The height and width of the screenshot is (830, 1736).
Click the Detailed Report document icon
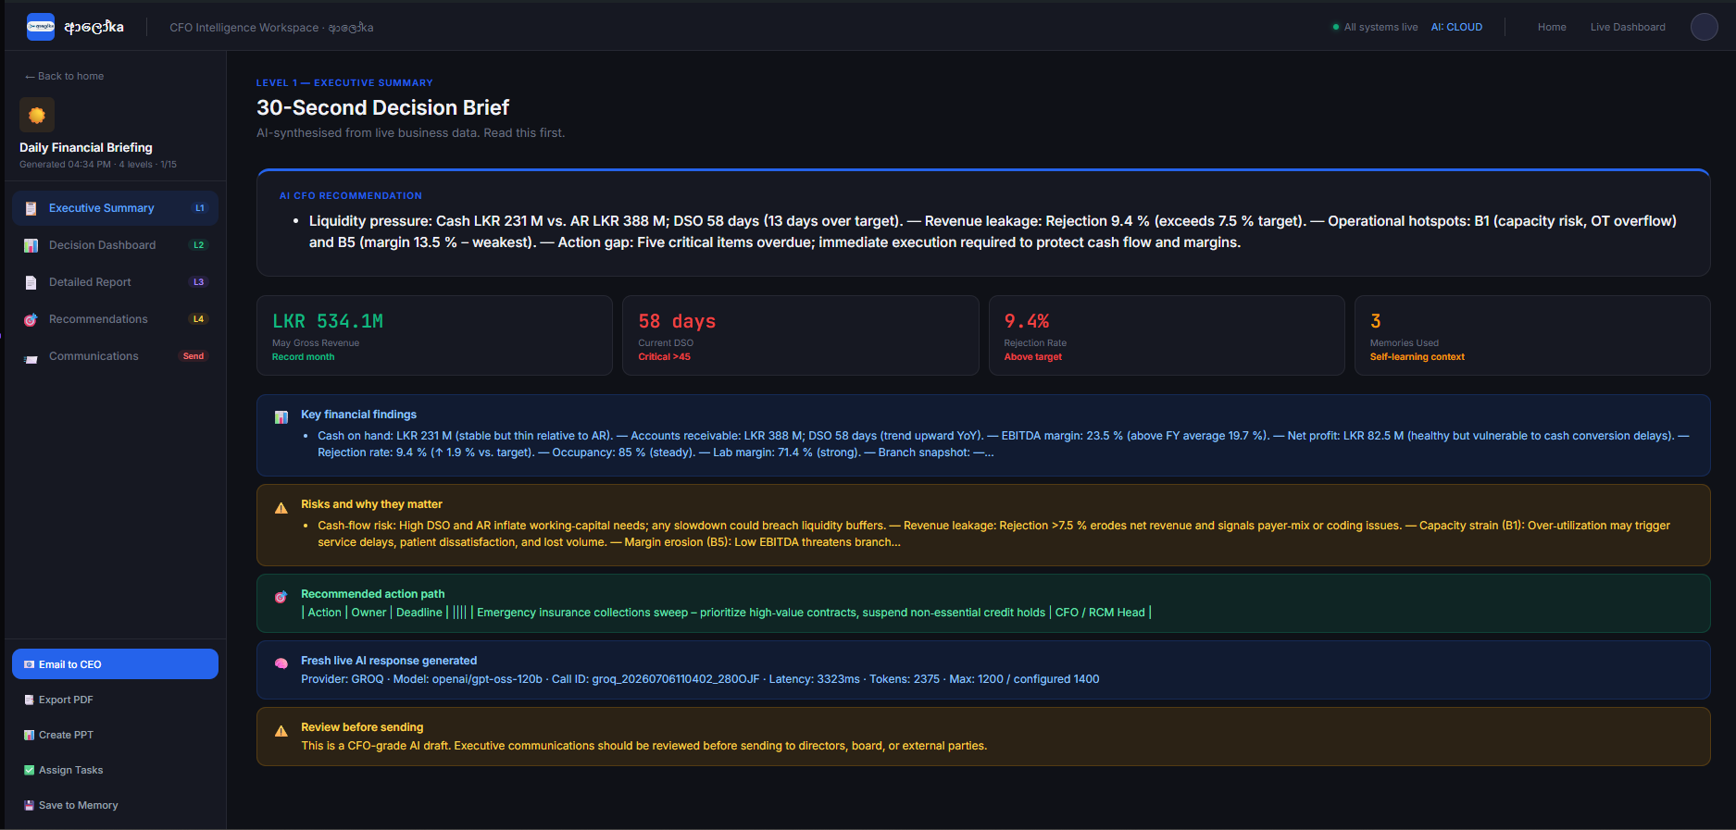pyautogui.click(x=31, y=282)
